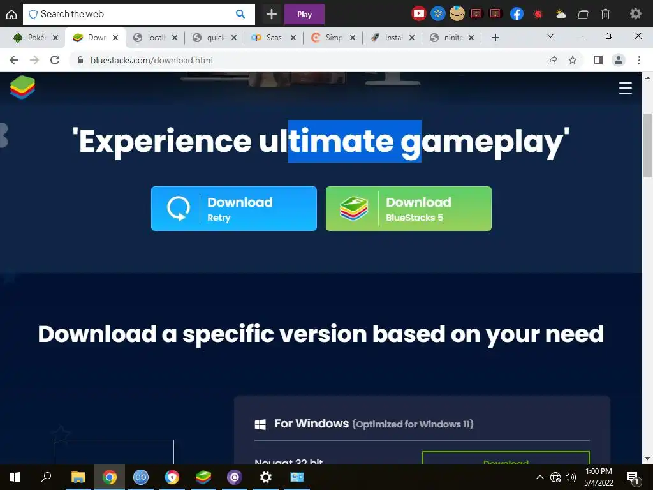The image size is (653, 490).
Task: Open Windows Settings gear on taskbar
Action: click(x=266, y=477)
